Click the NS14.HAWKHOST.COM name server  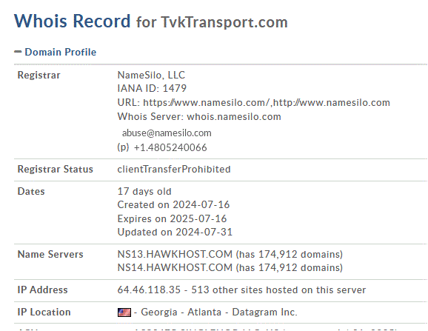175,268
